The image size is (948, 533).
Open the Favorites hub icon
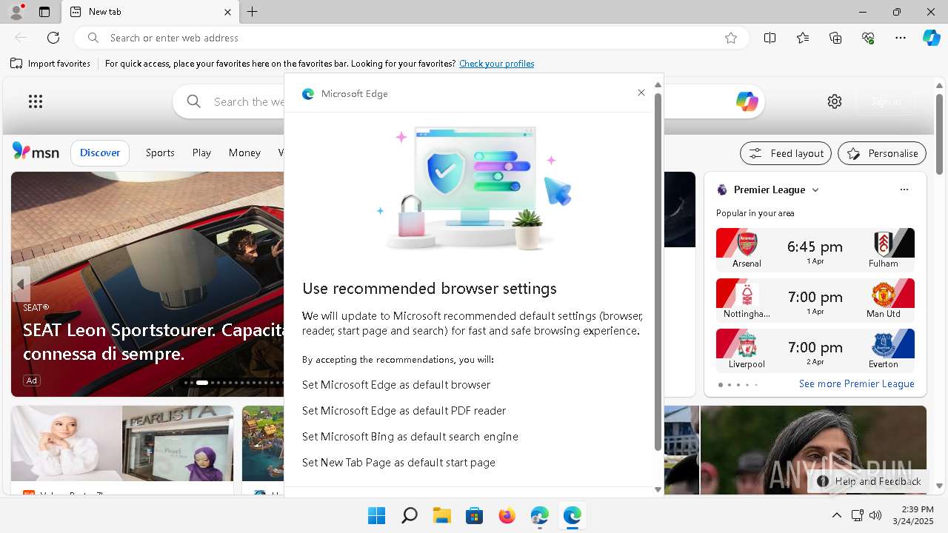tap(803, 38)
